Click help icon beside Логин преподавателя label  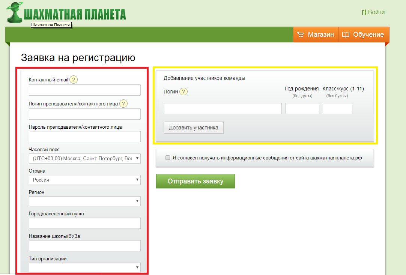123,104
